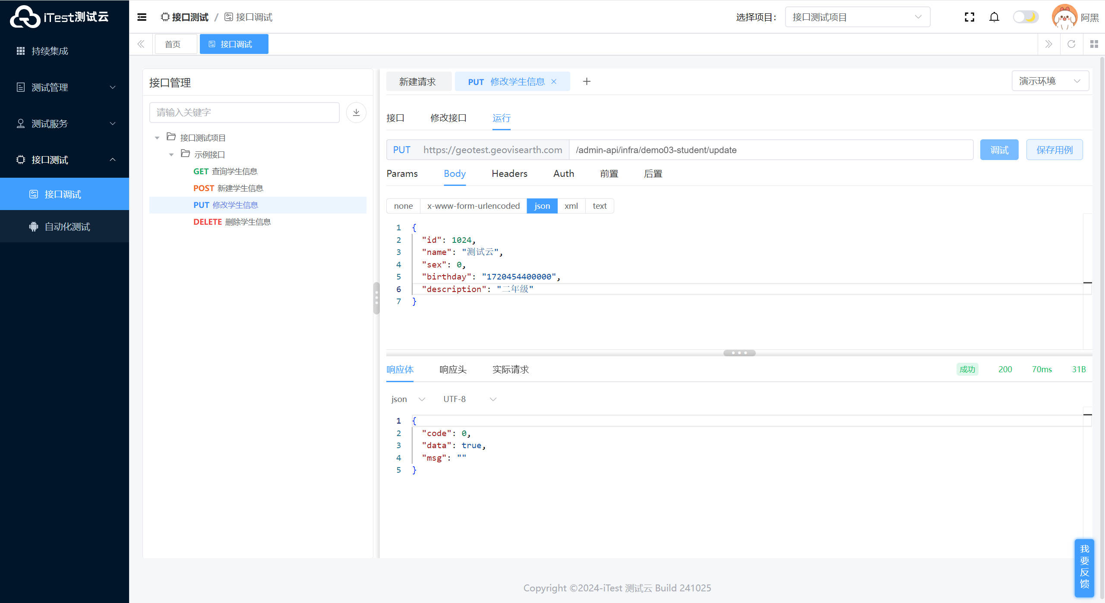The image size is (1105, 603).
Task: Toggle the dark mode switch
Action: click(1026, 17)
